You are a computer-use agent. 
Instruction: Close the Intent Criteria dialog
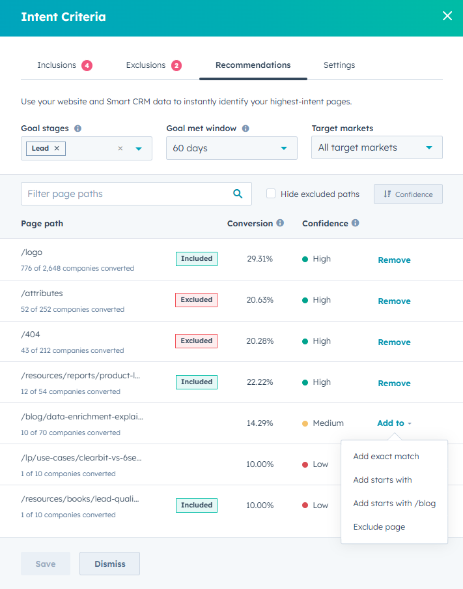447,16
